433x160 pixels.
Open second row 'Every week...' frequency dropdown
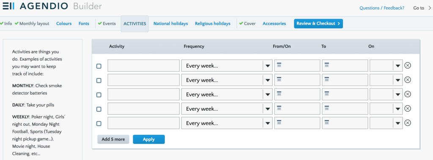(227, 80)
